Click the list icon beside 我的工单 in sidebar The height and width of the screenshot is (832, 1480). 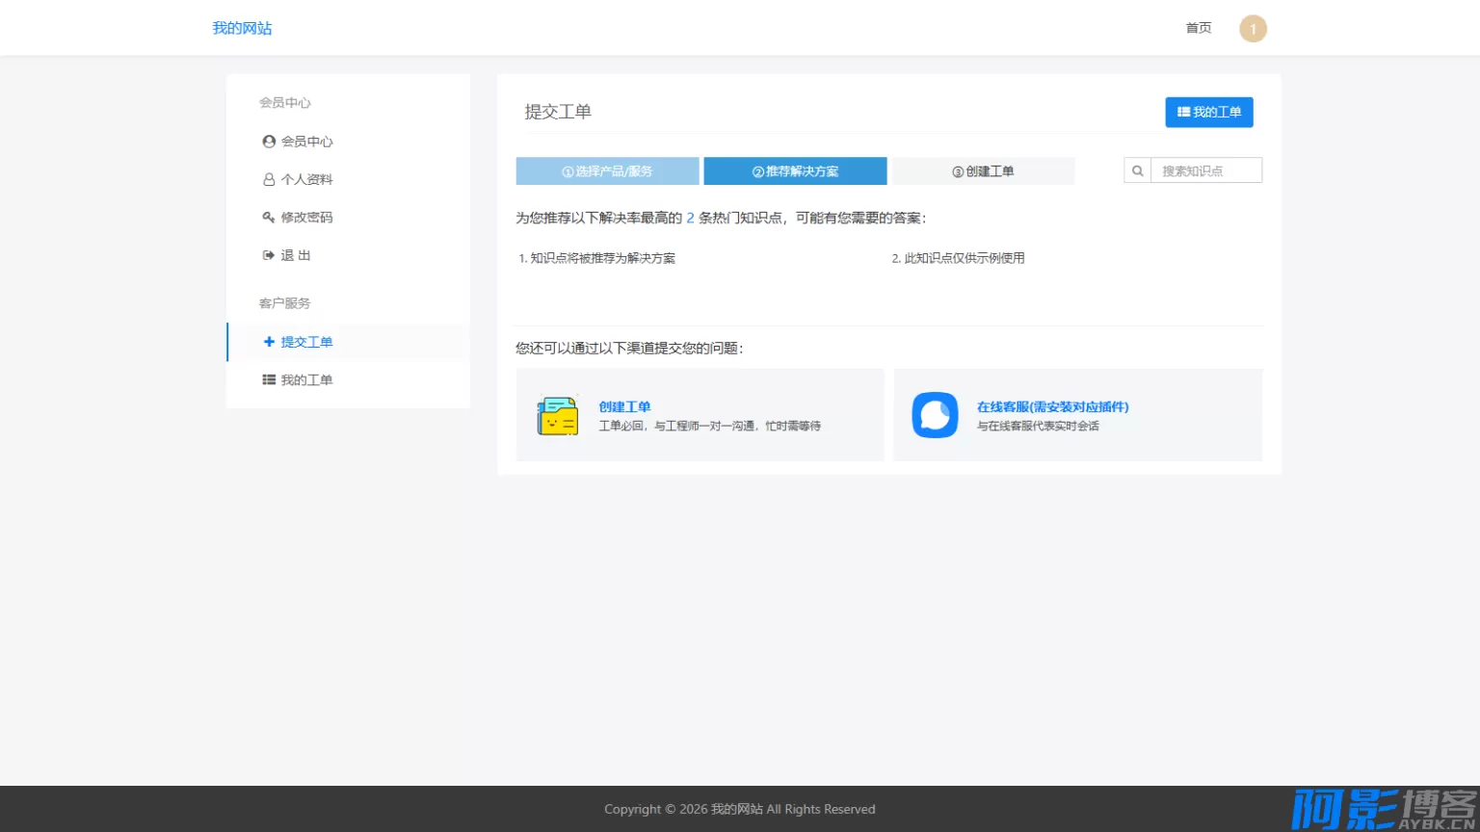[269, 380]
